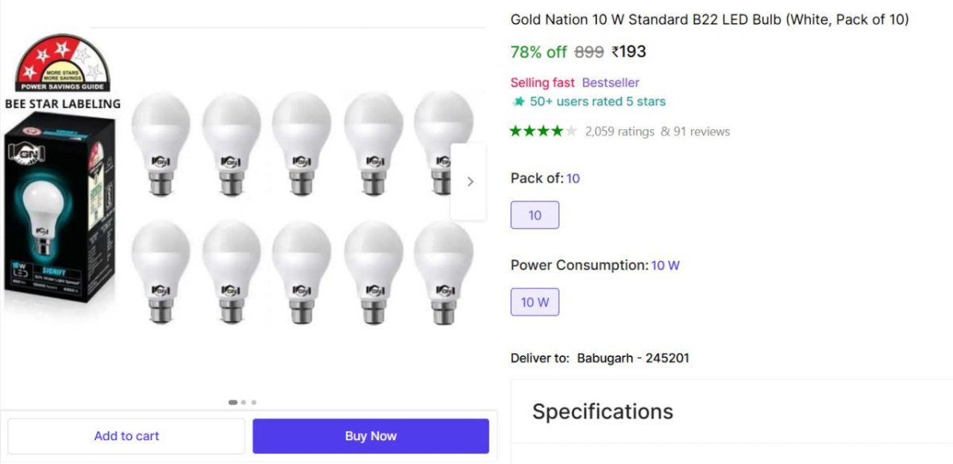Select the second carousel indicator dot

pos(244,402)
